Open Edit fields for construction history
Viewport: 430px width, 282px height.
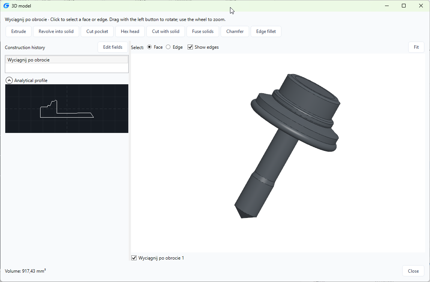pyautogui.click(x=113, y=47)
